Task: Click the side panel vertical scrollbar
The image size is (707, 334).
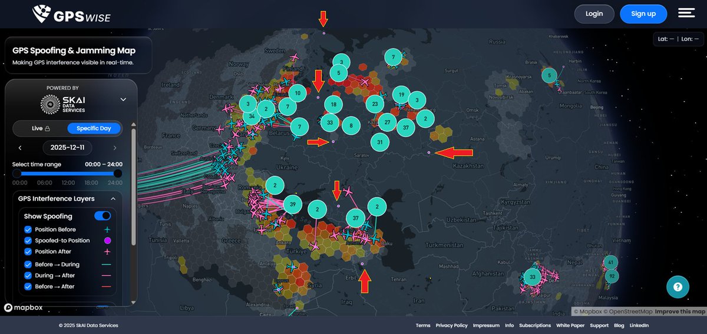Action: coord(133,185)
